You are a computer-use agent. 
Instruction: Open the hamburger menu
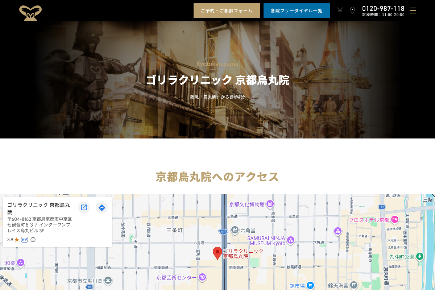[x=413, y=11]
